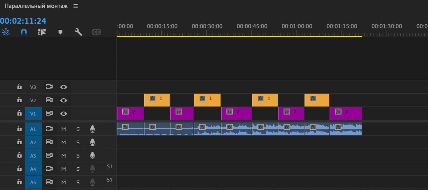Viewport: 428px width, 190px height.
Task: Click the playhead timecode 00:02:11:24
Action: coord(23,21)
